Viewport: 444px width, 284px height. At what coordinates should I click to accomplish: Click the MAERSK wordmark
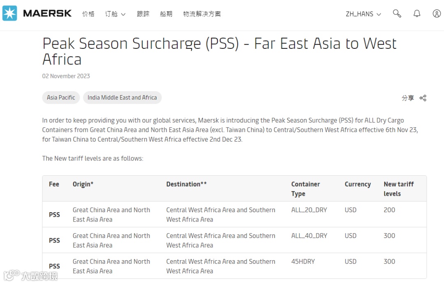pos(47,13)
